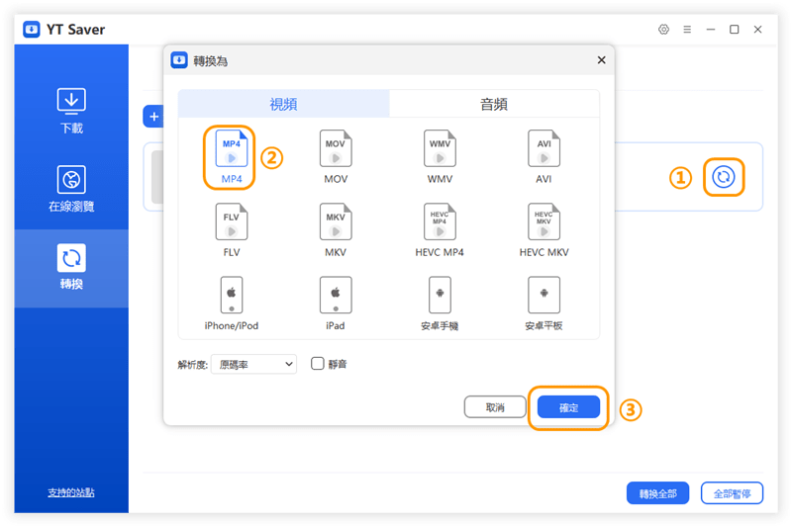The width and height of the screenshot is (792, 527).
Task: Open the 支持的站點 supported sites link
Action: [x=71, y=492]
